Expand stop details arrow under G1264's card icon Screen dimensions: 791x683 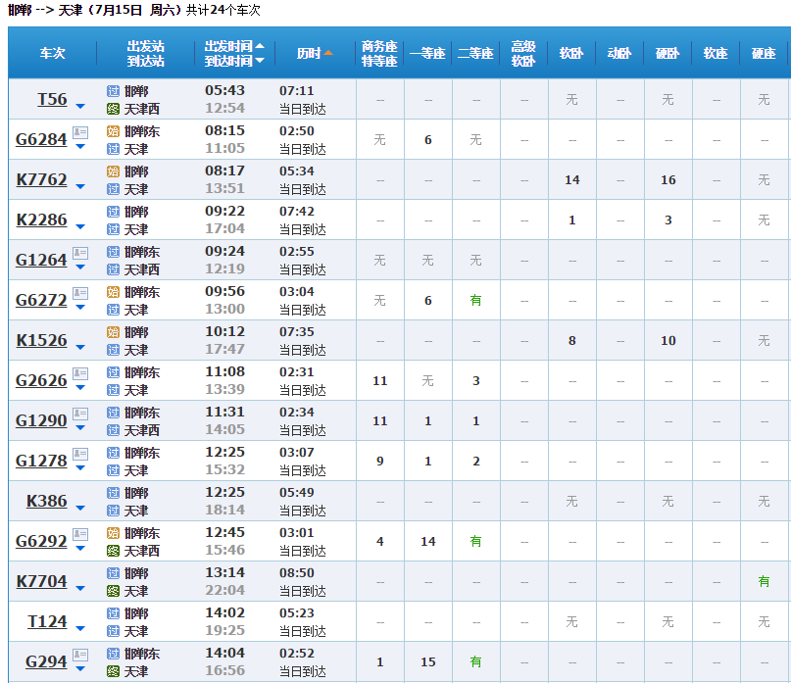(80, 267)
